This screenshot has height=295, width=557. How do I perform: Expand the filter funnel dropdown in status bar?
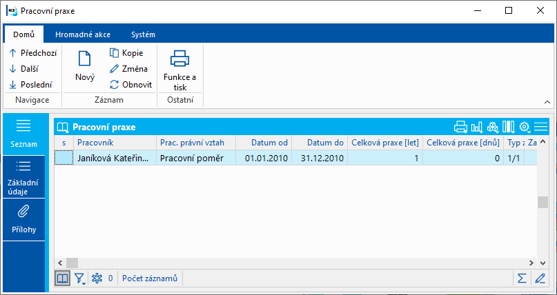click(x=81, y=278)
